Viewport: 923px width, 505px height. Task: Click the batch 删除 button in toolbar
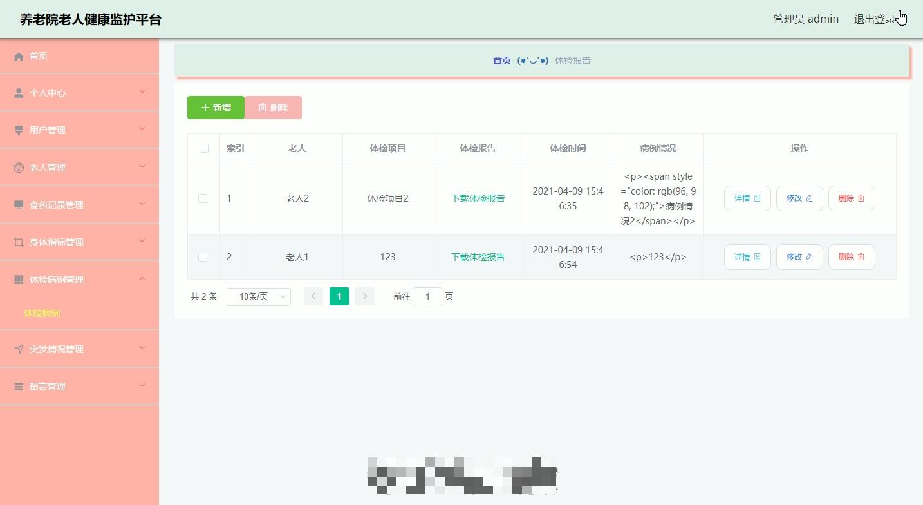coord(273,108)
